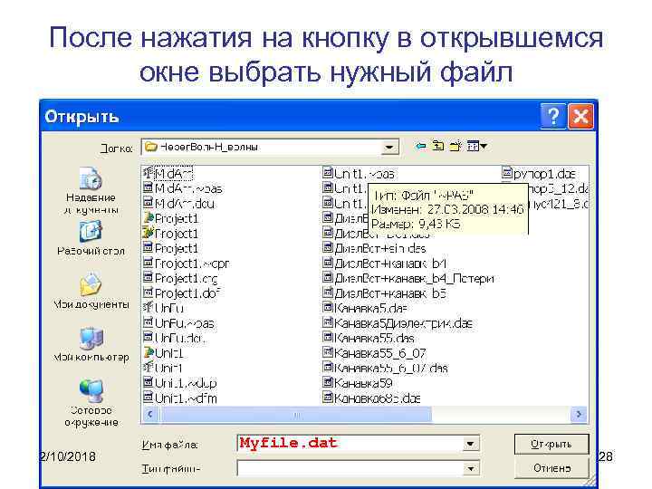This screenshot has height=489, width=652.
Task: Open Мой компьютер in the places bar
Action: 91,344
